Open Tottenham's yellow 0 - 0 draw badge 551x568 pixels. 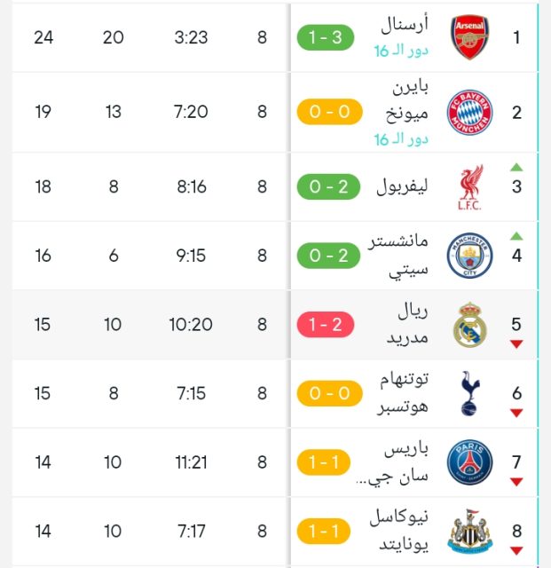click(x=326, y=393)
